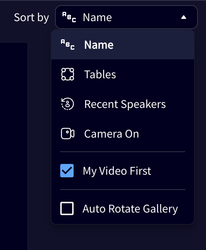This screenshot has width=206, height=250.
Task: Click the selected Name text in the Sort by box
Action: point(97,17)
